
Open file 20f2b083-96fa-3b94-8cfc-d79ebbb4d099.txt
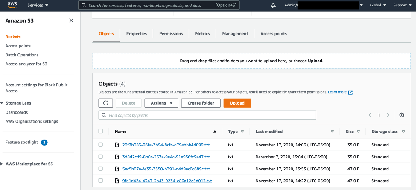pyautogui.click(x=166, y=145)
